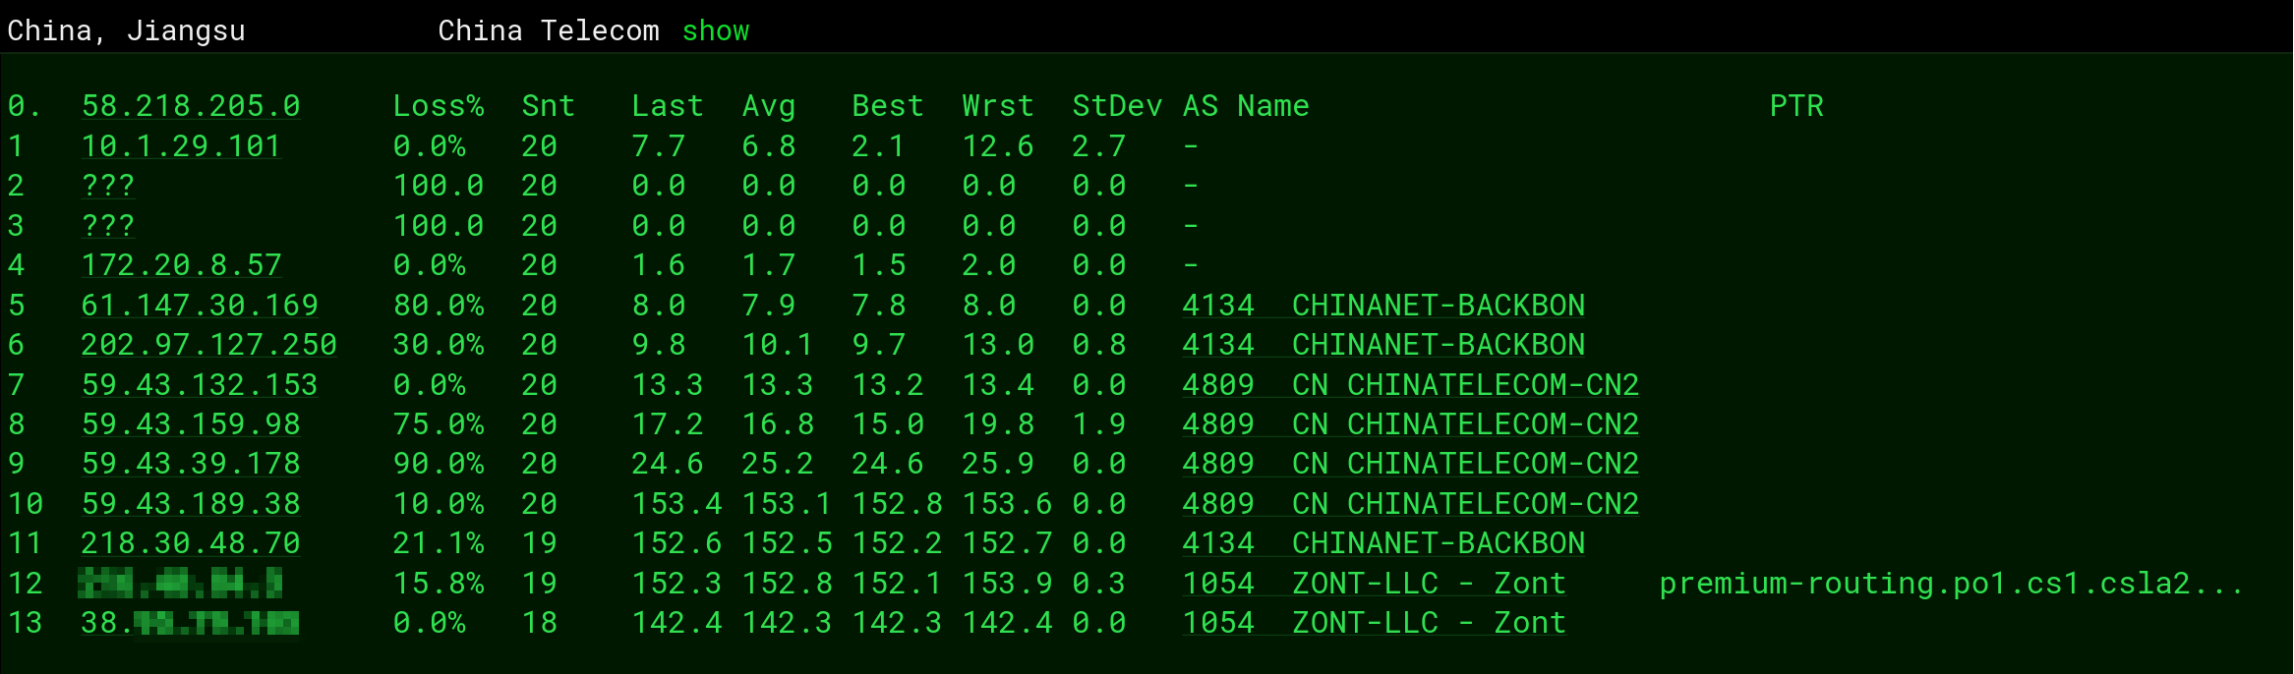Click the 10.1.29.101 hop address
This screenshot has width=2294, height=674.
coord(181,146)
